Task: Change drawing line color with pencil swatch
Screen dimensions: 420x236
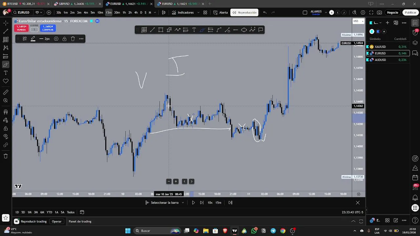Action: pyautogui.click(x=33, y=39)
